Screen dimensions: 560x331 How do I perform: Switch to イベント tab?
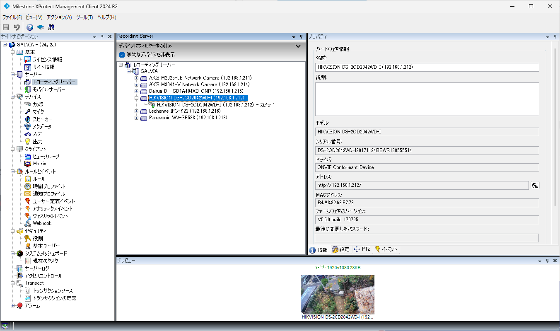click(386, 249)
